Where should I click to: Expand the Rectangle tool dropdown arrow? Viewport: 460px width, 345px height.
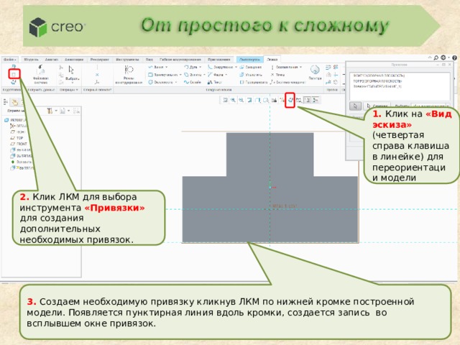[x=180, y=75]
